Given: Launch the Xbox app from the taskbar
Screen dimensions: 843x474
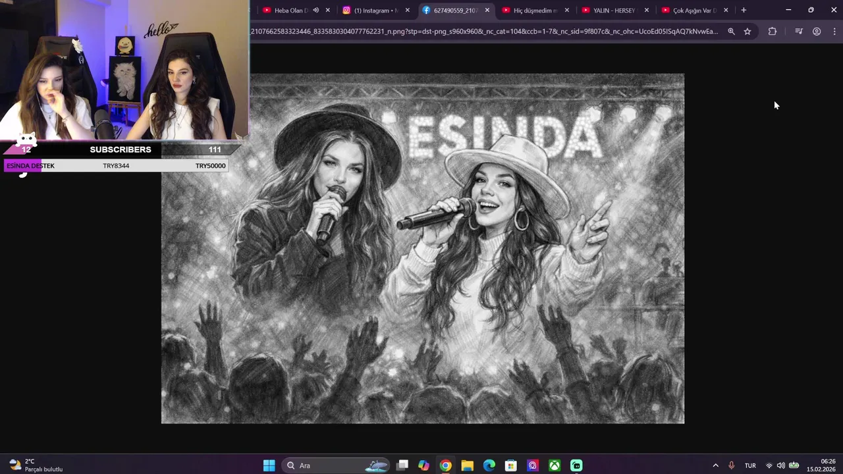Looking at the screenshot, I should tap(555, 465).
